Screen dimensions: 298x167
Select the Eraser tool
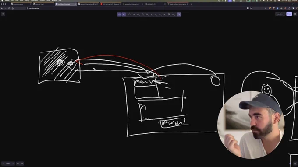pos(173,14)
